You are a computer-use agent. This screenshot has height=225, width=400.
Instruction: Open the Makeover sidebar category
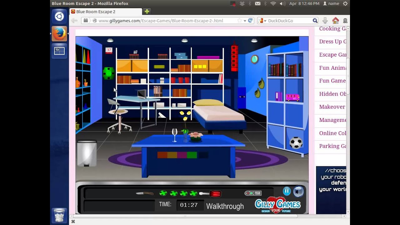(332, 107)
